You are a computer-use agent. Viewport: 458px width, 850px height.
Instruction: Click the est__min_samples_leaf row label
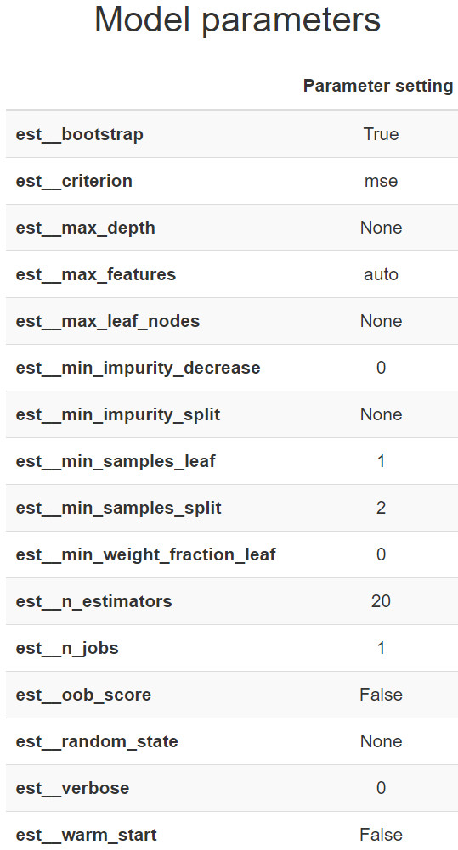[x=116, y=461]
